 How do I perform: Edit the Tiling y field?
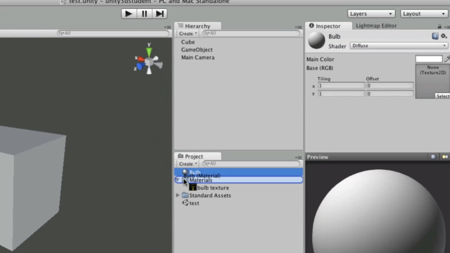coord(341,93)
